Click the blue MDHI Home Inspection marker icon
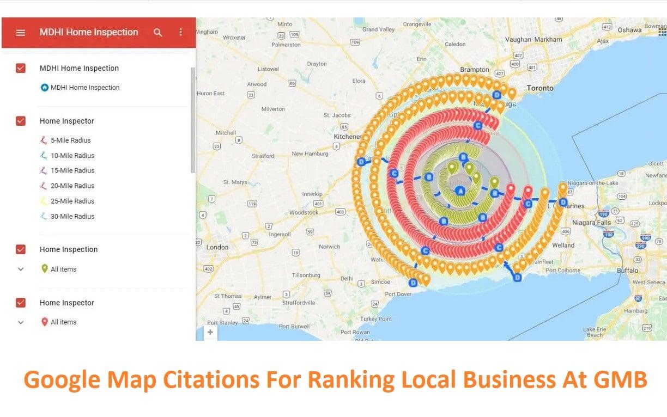The height and width of the screenshot is (417, 667). tap(44, 87)
